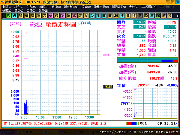The height and width of the screenshot is (135, 180).
Task: Open the 操盤密碼(D) menu
Action: 101,7
